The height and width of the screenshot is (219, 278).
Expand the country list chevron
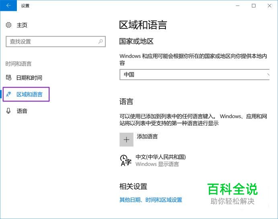click(x=268, y=75)
